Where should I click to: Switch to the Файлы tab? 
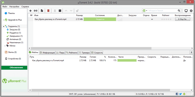(x=34, y=53)
